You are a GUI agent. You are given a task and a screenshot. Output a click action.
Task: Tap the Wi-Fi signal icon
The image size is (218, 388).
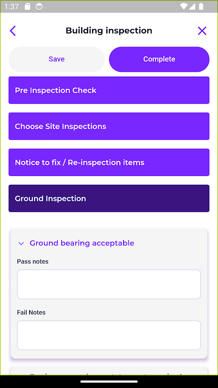point(184,6)
